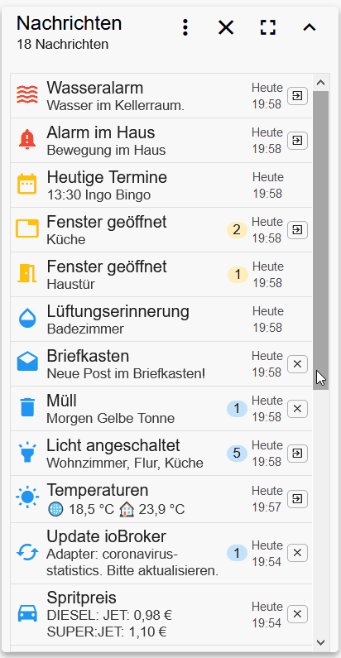341x658 pixels.
Task: Click the X icon in the header
Action: click(x=226, y=27)
